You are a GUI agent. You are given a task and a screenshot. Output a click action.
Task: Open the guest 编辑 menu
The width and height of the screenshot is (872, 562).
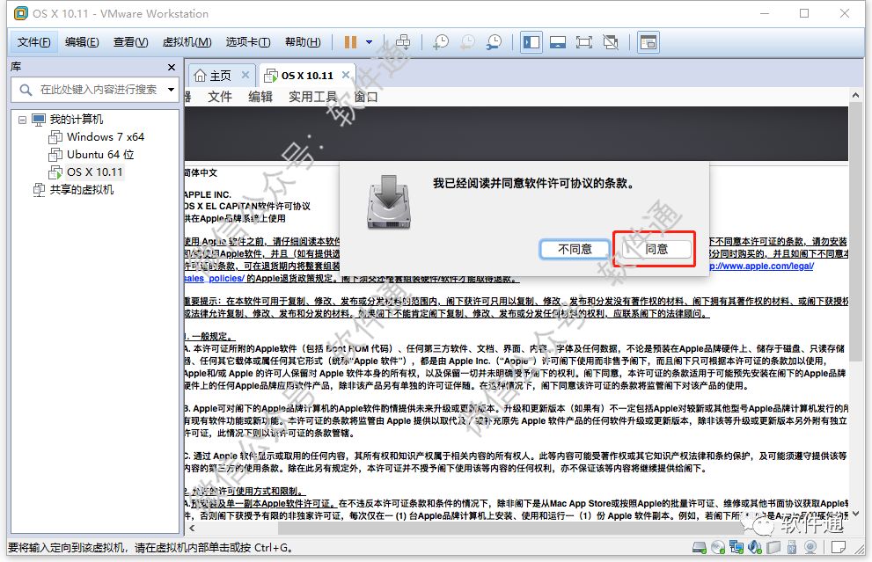(260, 98)
